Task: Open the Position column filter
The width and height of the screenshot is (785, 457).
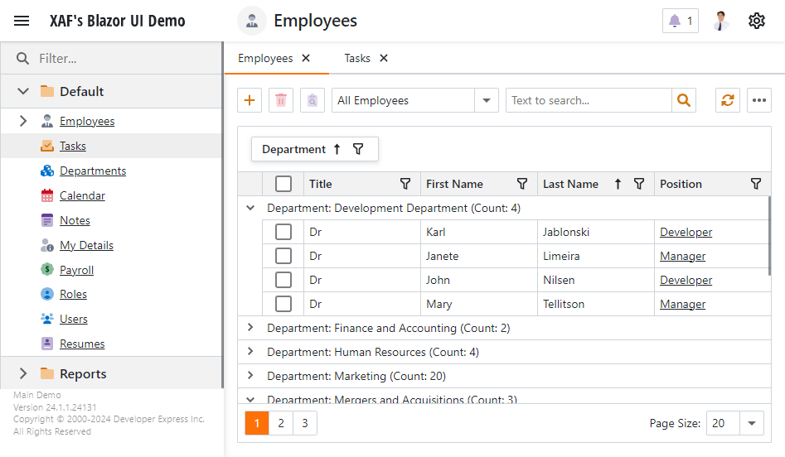Action: click(756, 184)
